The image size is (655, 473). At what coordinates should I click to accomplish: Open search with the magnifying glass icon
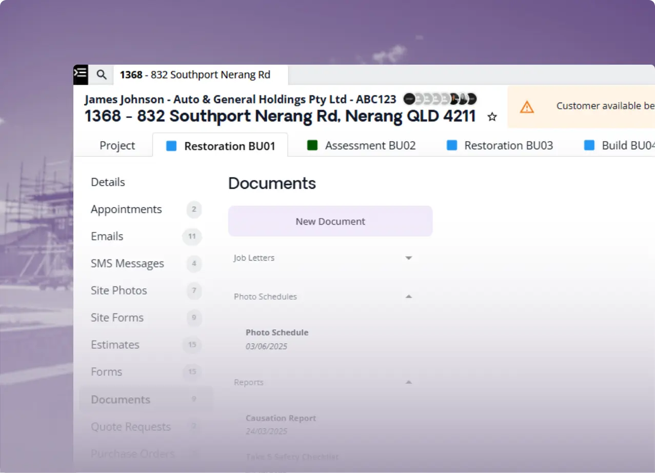coord(102,75)
